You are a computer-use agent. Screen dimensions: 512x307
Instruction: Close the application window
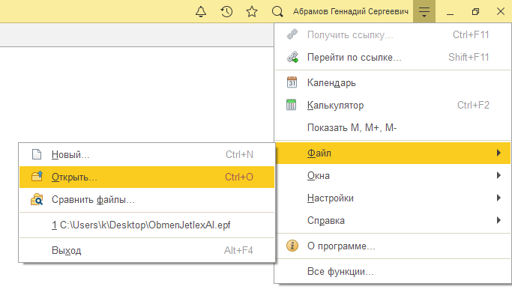[500, 12]
